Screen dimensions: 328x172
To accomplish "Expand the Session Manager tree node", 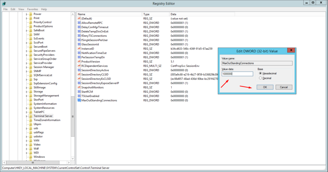I will point(27,67).
